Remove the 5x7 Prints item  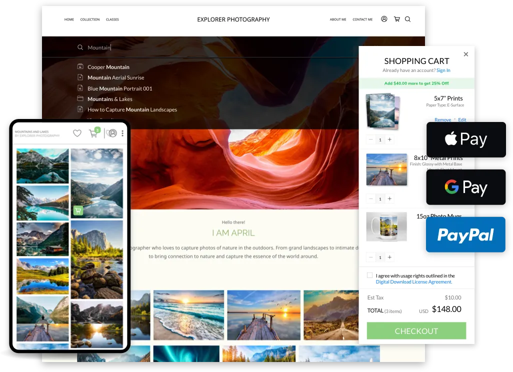tap(442, 119)
